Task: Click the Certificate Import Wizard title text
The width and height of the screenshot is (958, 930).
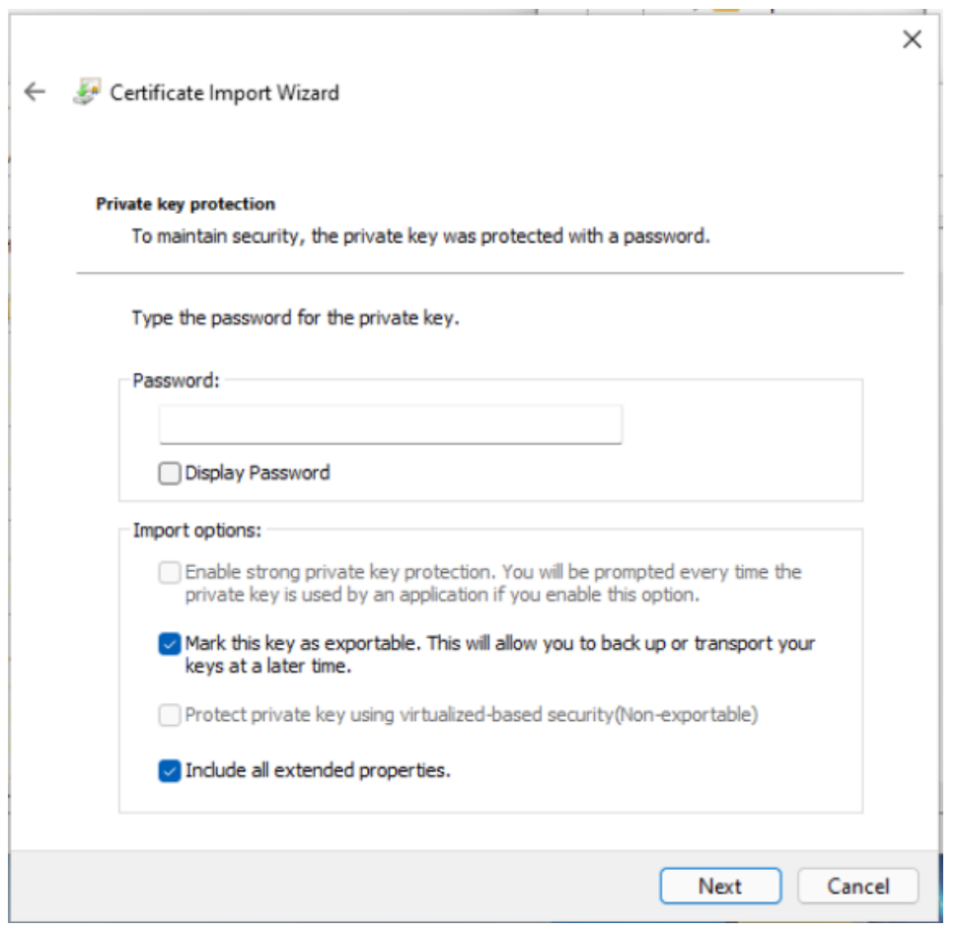Action: pos(224,93)
